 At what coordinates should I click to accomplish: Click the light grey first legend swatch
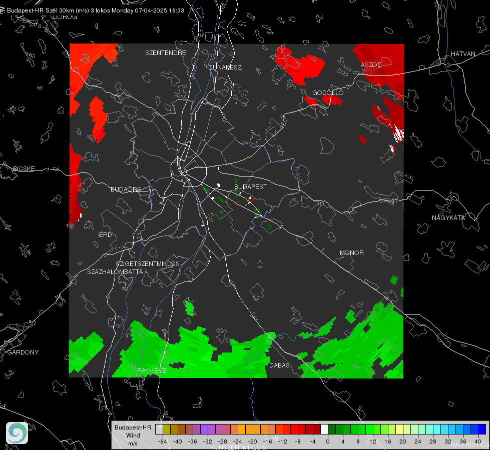pyautogui.click(x=159, y=429)
